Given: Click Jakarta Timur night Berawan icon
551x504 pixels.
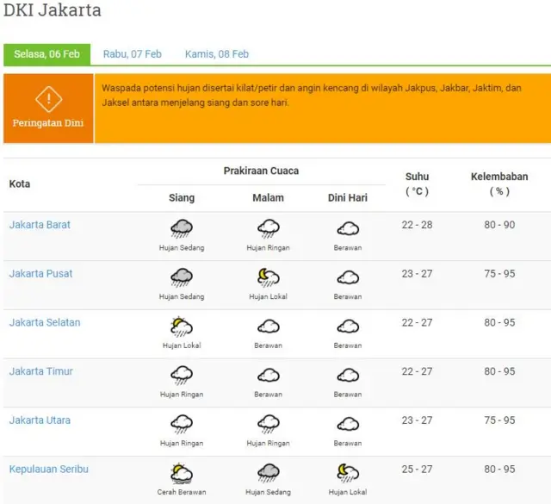Looking at the screenshot, I should tap(268, 376).
